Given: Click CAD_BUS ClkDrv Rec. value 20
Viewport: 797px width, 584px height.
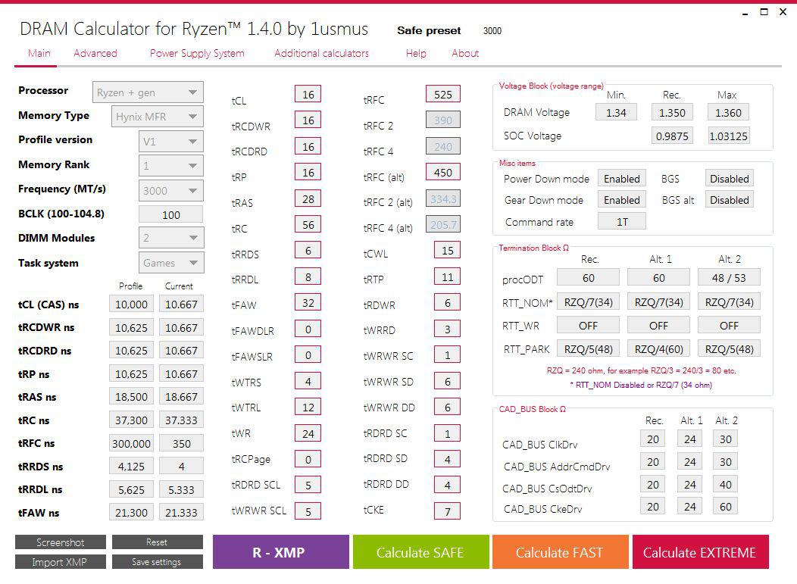Looking at the screenshot, I should point(652,439).
